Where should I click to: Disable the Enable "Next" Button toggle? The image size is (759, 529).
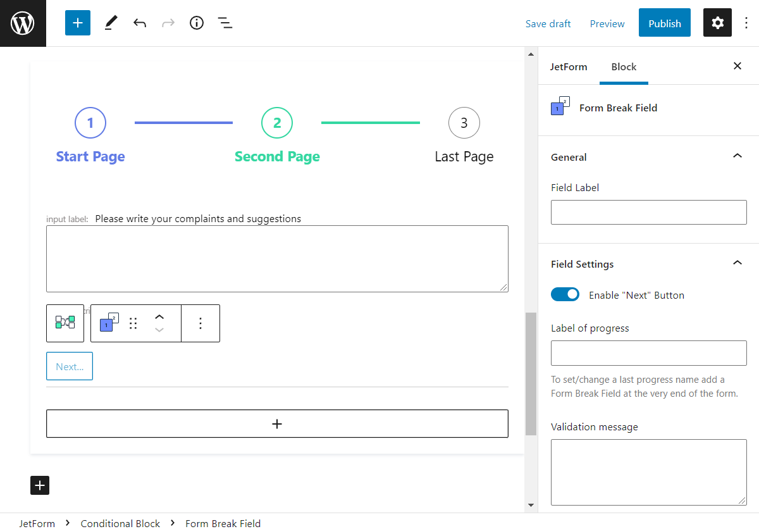565,294
